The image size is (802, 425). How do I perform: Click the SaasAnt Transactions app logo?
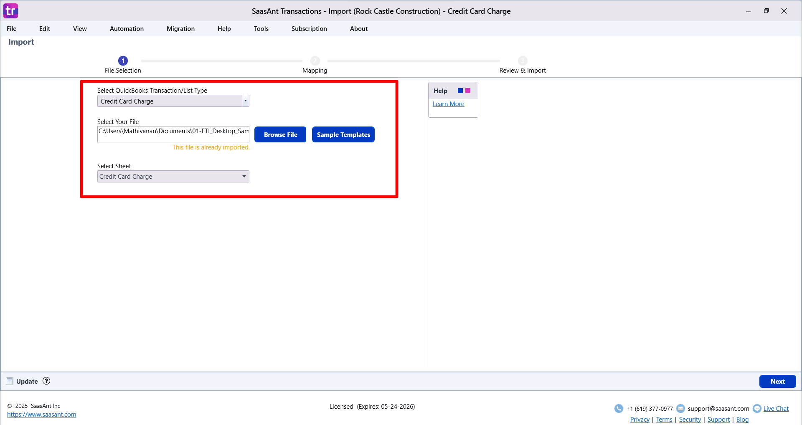click(11, 11)
